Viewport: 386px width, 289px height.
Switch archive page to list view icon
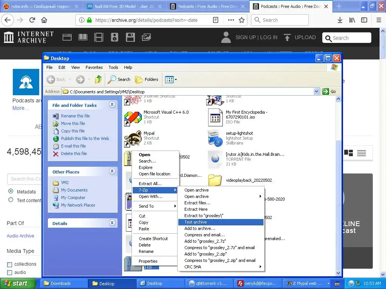tap(361, 153)
